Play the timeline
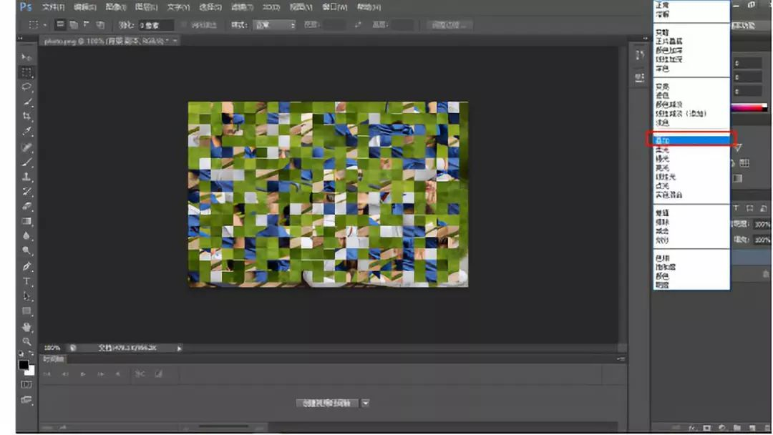Viewport: 773px width, 435px height. click(83, 374)
